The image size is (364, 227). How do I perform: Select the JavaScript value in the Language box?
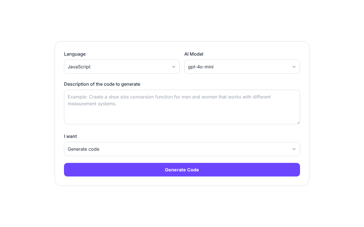(x=79, y=67)
